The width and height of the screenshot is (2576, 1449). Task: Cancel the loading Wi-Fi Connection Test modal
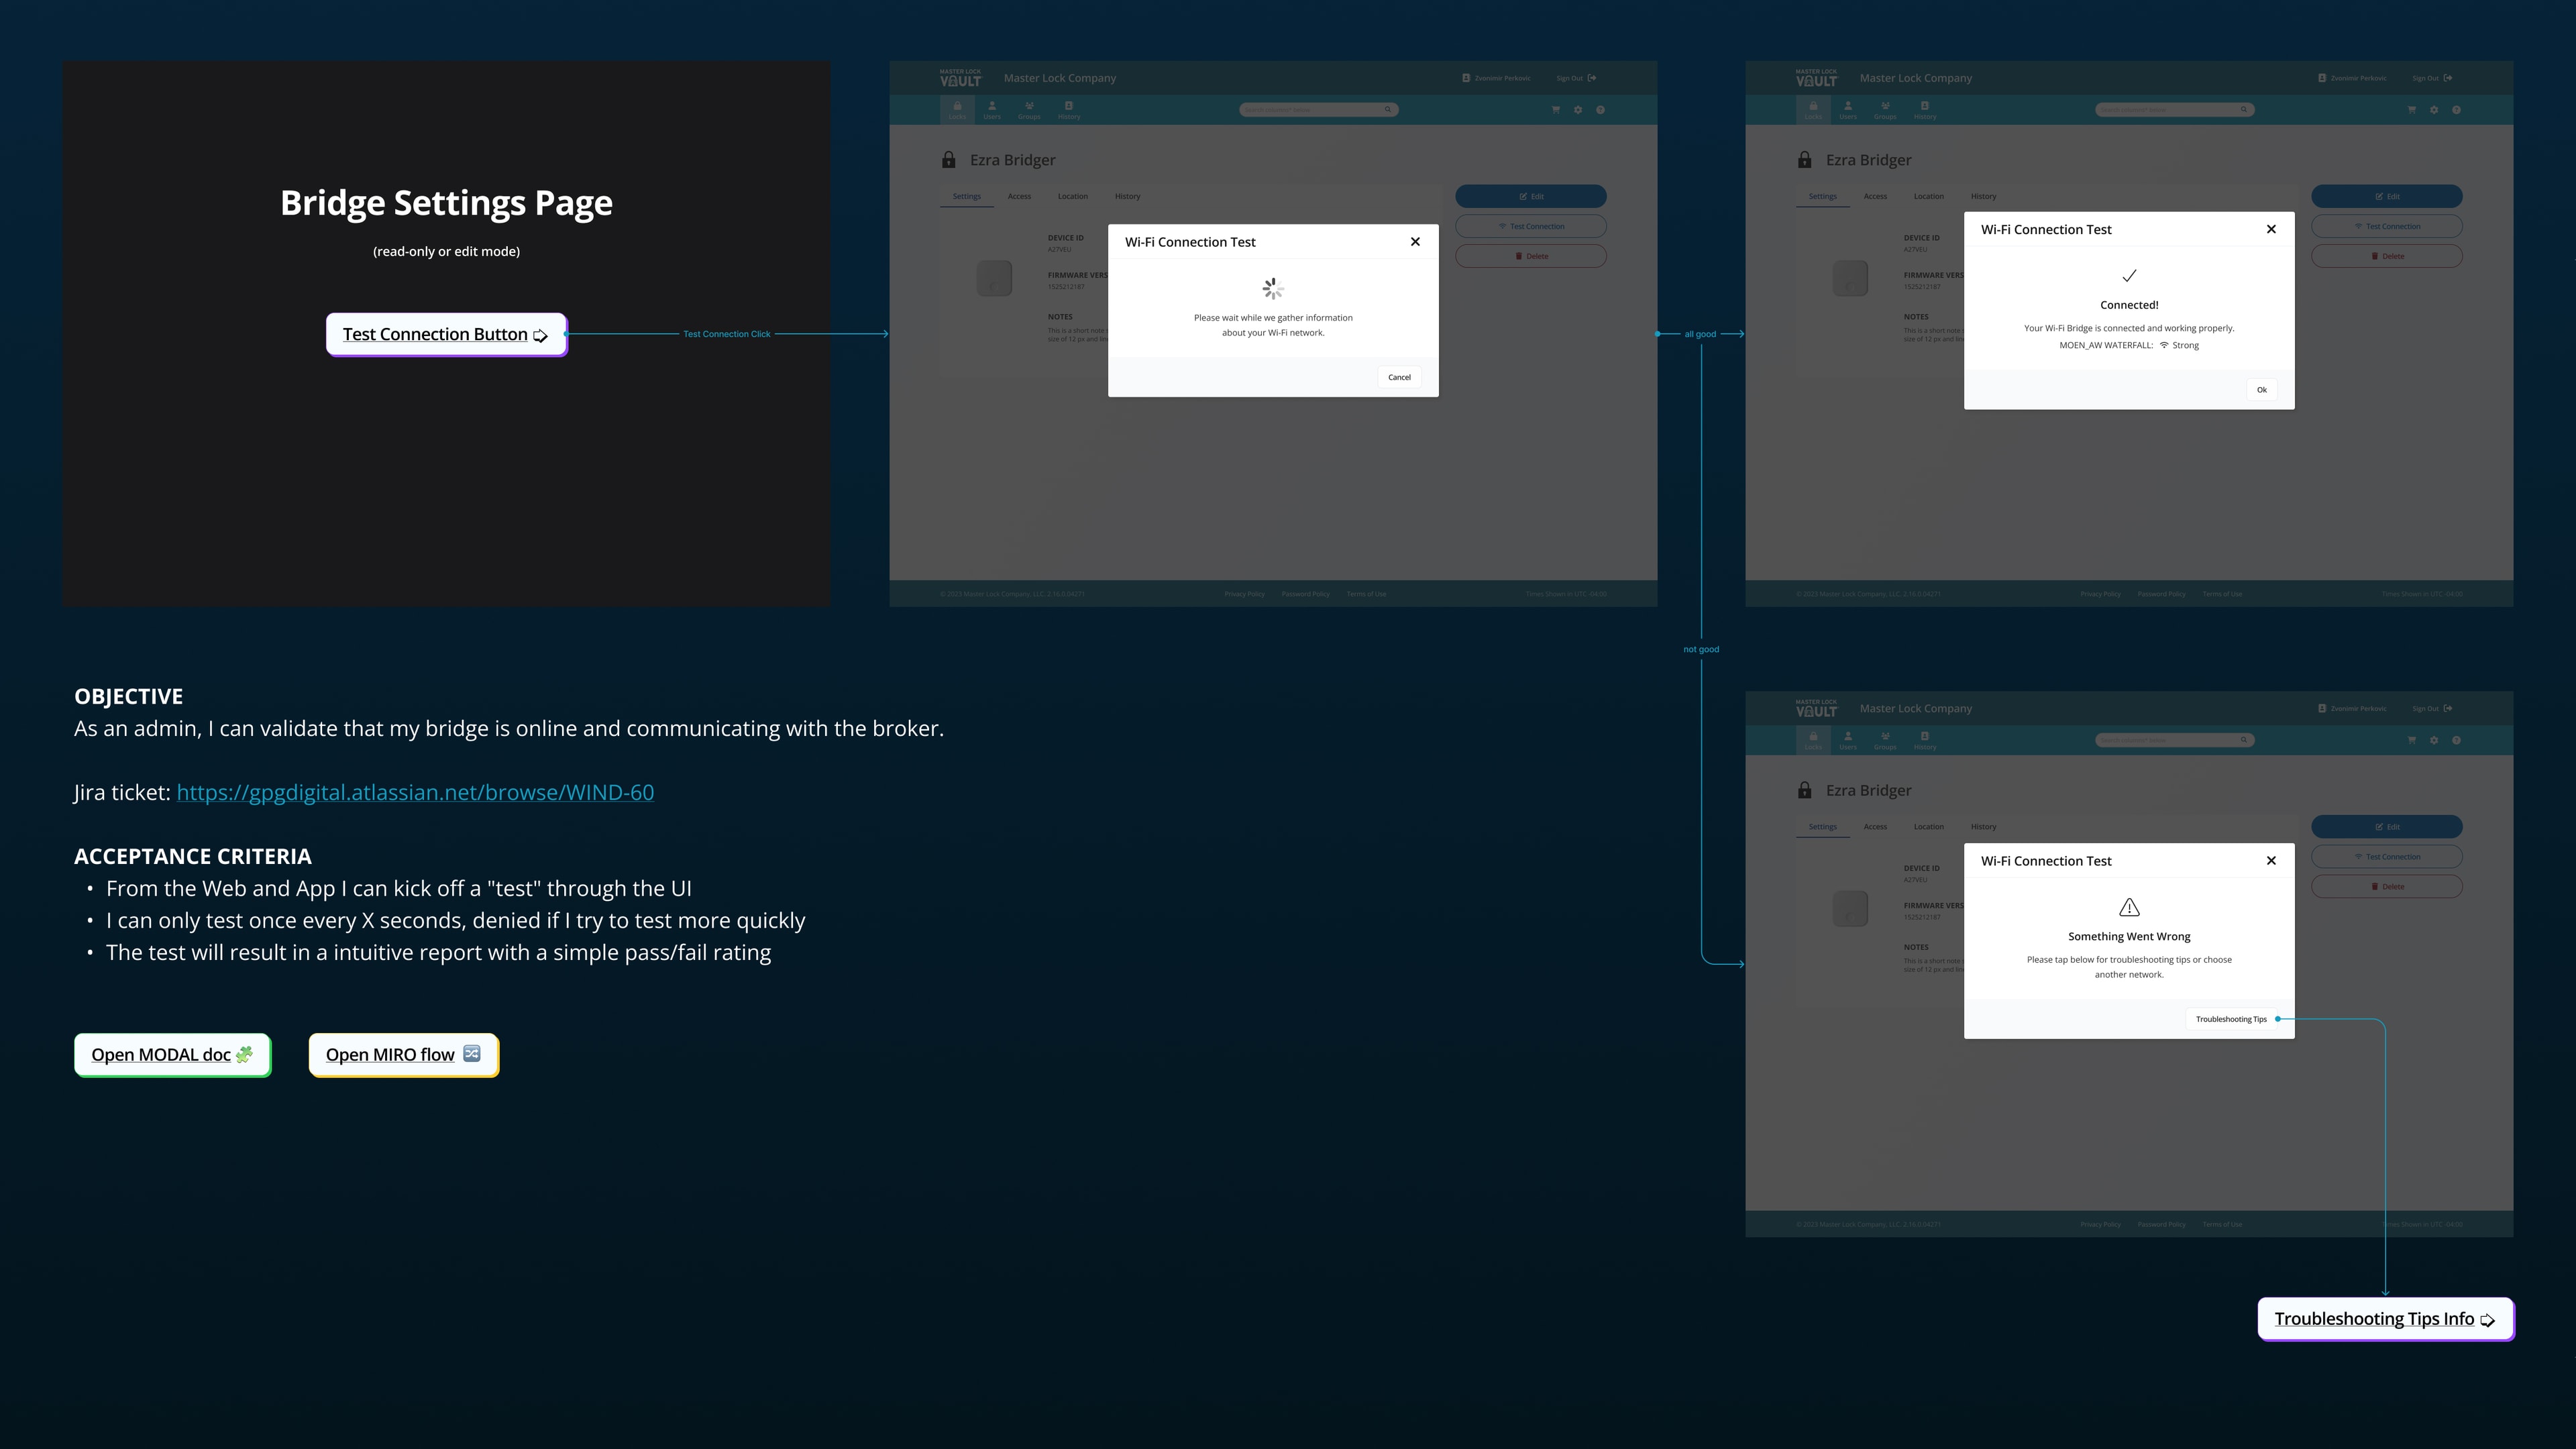pos(1399,377)
